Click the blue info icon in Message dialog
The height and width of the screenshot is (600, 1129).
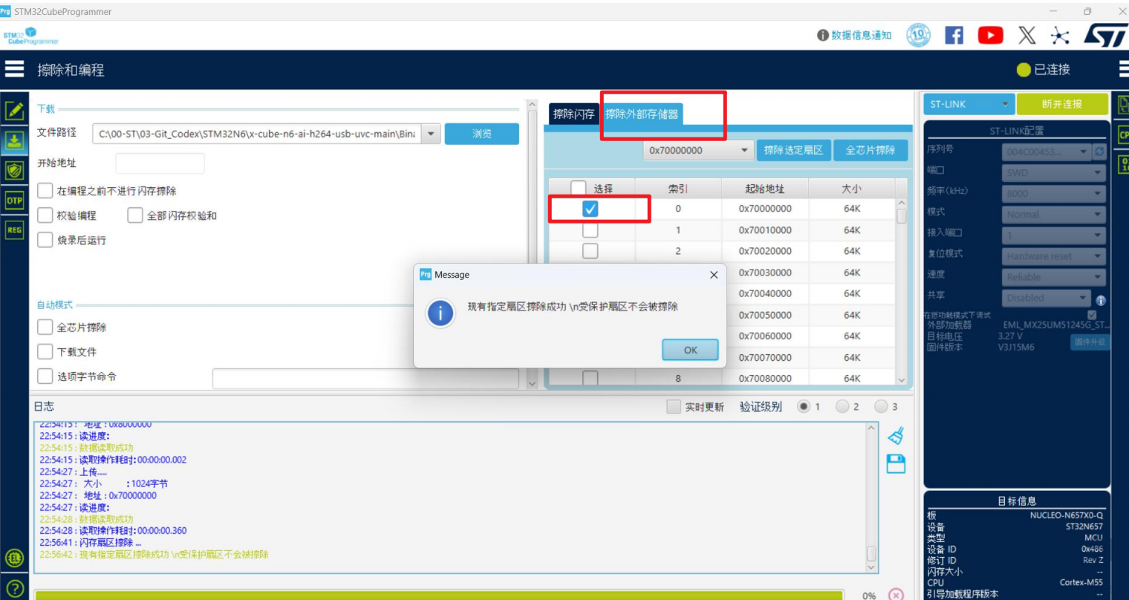point(440,313)
